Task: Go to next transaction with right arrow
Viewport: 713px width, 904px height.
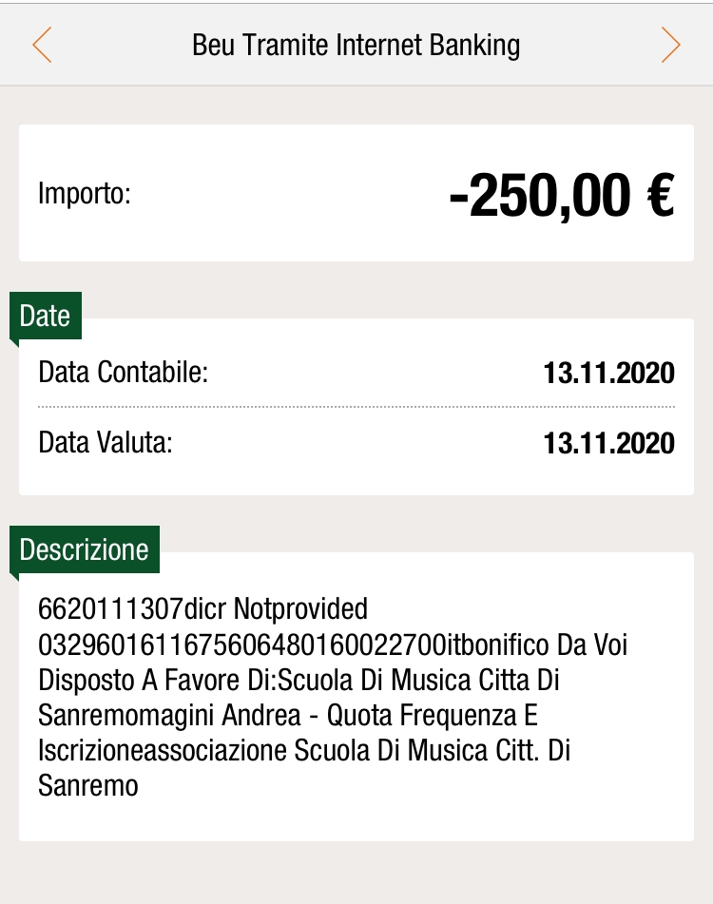Action: click(670, 45)
